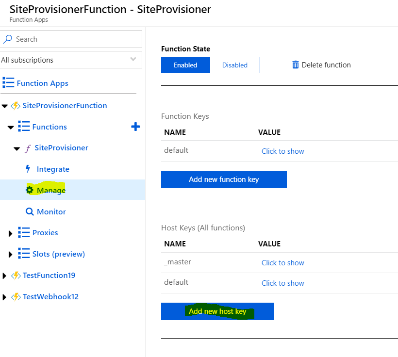Viewport: 398px width, 357px height.
Task: Click the SiteProvisioner f icon
Action: pyautogui.click(x=28, y=148)
